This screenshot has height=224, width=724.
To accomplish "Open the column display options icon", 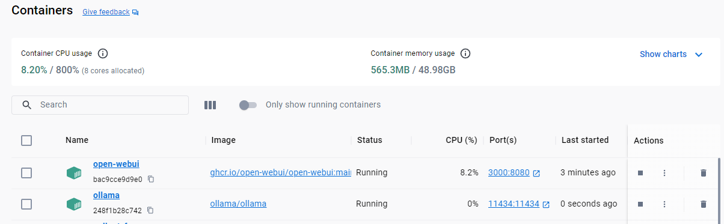I will tap(210, 105).
